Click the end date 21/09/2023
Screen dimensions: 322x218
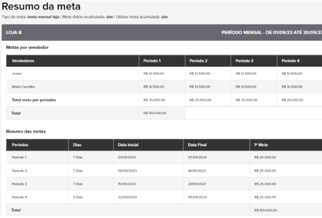pyautogui.click(x=197, y=184)
